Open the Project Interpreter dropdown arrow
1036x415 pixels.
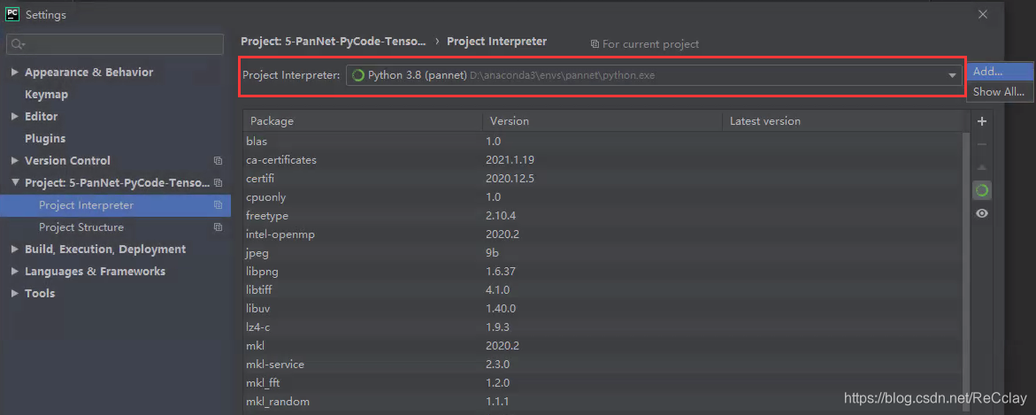click(952, 75)
